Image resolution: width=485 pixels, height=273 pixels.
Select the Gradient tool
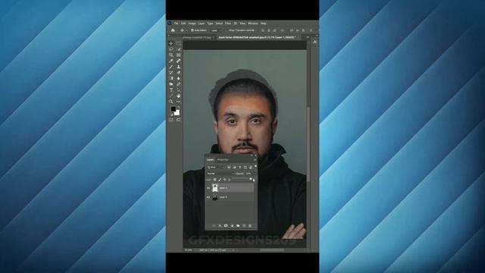[x=171, y=78]
